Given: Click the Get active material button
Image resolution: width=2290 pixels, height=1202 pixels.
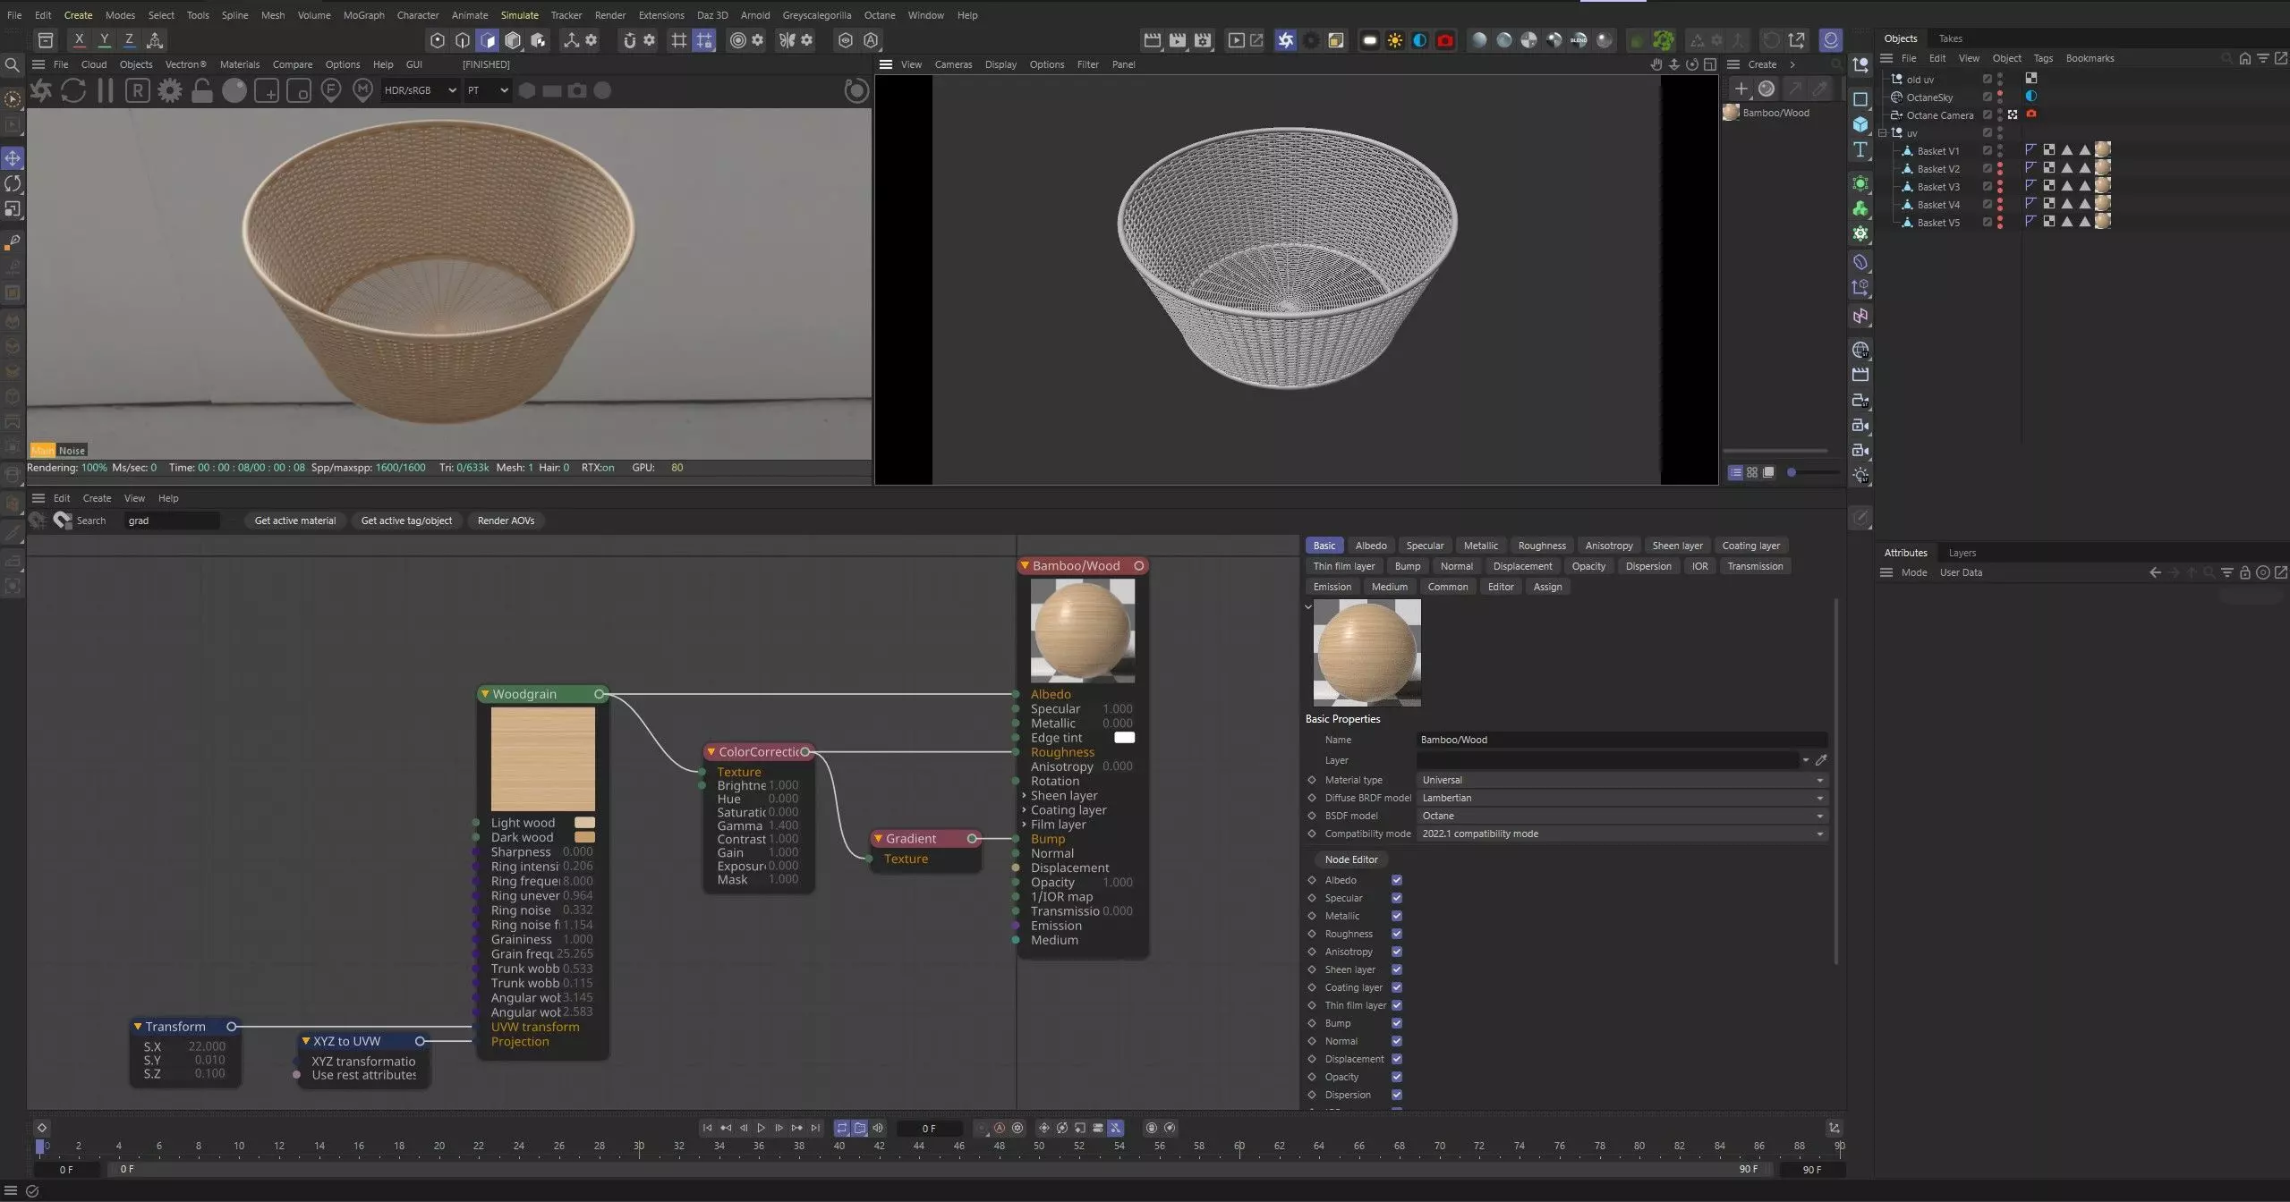Looking at the screenshot, I should (x=294, y=521).
